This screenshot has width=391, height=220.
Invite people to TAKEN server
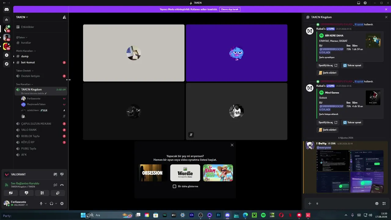[64, 17]
